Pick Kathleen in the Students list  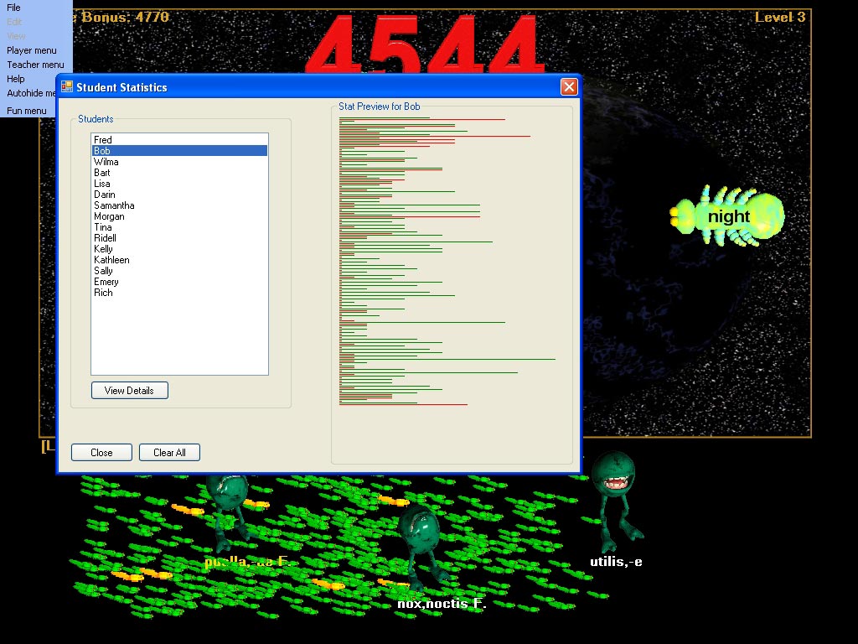coord(111,260)
